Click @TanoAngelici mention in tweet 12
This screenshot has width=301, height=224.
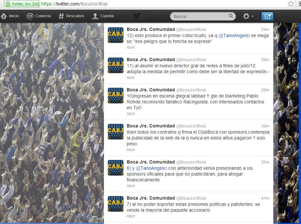(234, 35)
